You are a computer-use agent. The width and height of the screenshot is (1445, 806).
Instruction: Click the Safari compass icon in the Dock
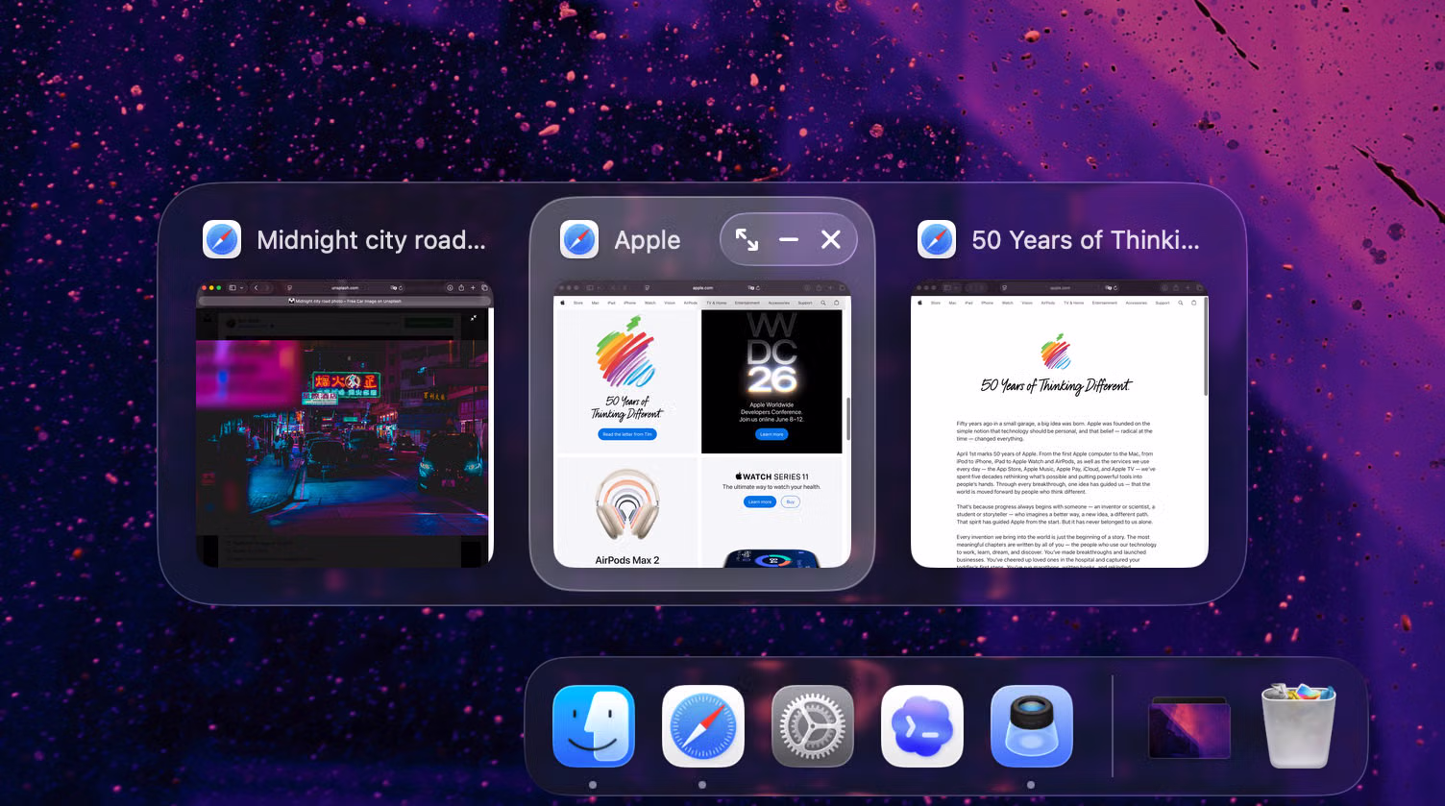[703, 726]
